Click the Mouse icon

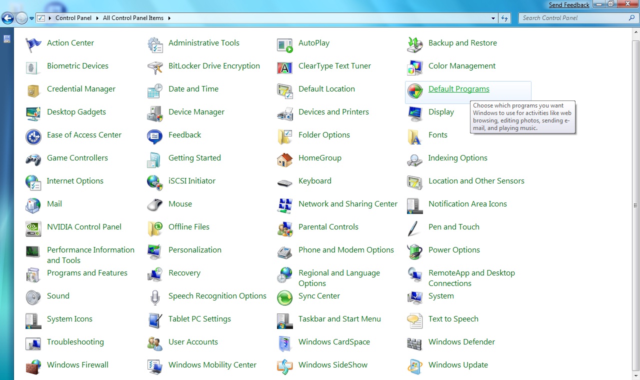pyautogui.click(x=155, y=205)
